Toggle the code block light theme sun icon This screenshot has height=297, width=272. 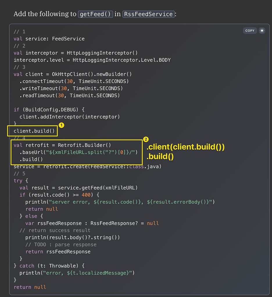(x=262, y=30)
